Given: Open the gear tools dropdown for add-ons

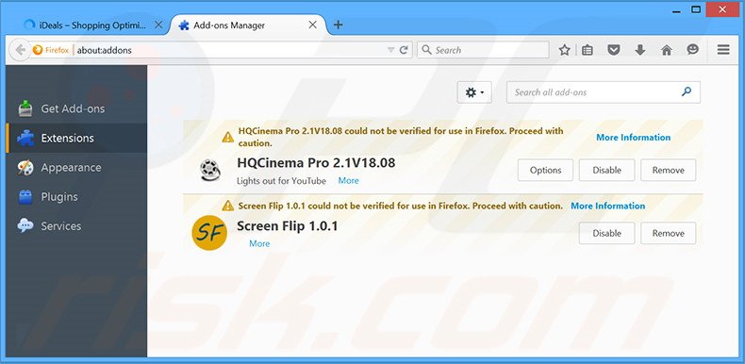Looking at the screenshot, I should [474, 92].
